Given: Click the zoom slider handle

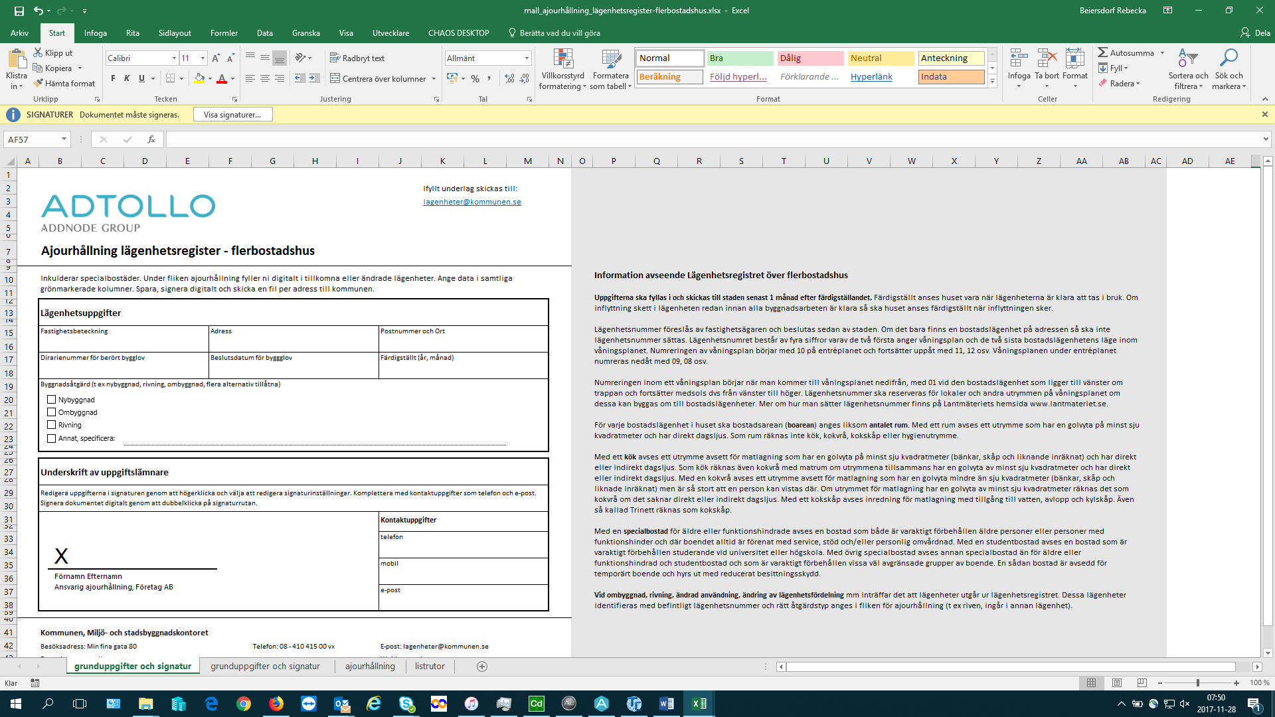Looking at the screenshot, I should click(1198, 683).
